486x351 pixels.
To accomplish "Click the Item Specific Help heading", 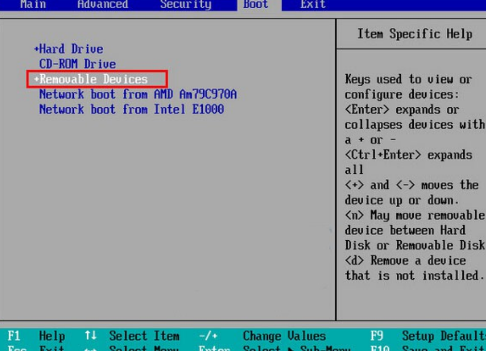I will pyautogui.click(x=414, y=35).
